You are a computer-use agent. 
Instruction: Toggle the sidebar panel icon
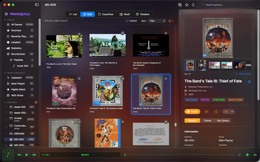(37, 5)
